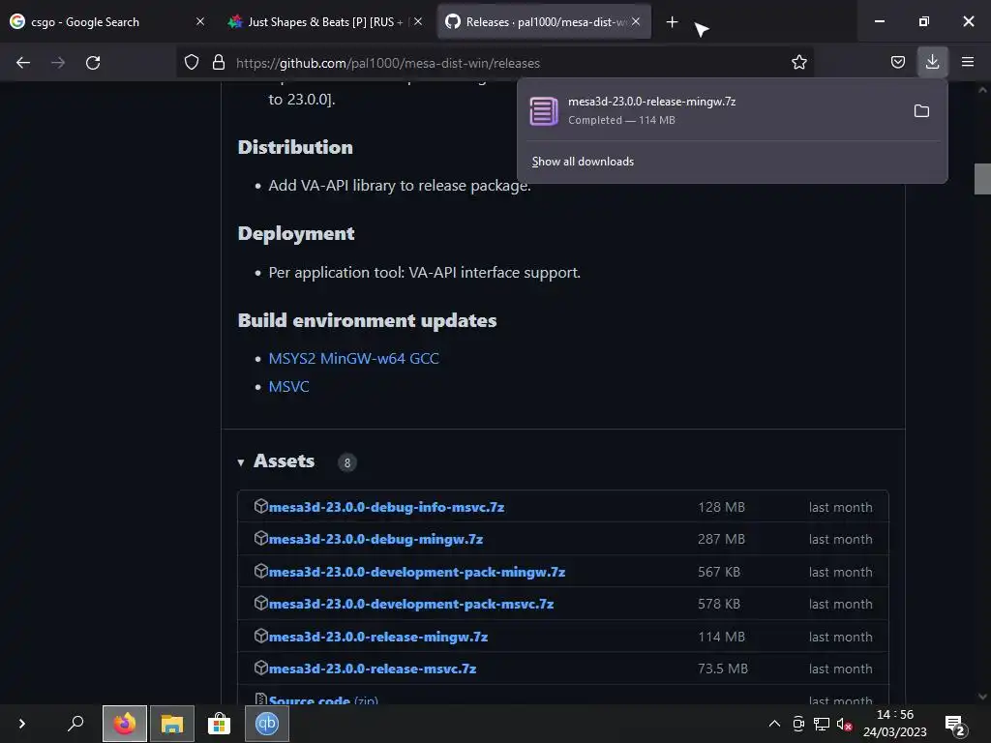Download mesa3d-23.0.0-development-pack-msvc.7z
This screenshot has width=991, height=743.
coord(410,605)
